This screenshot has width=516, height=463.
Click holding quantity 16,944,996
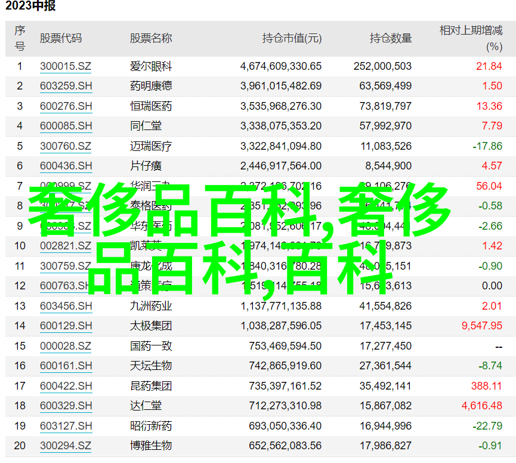click(x=385, y=426)
